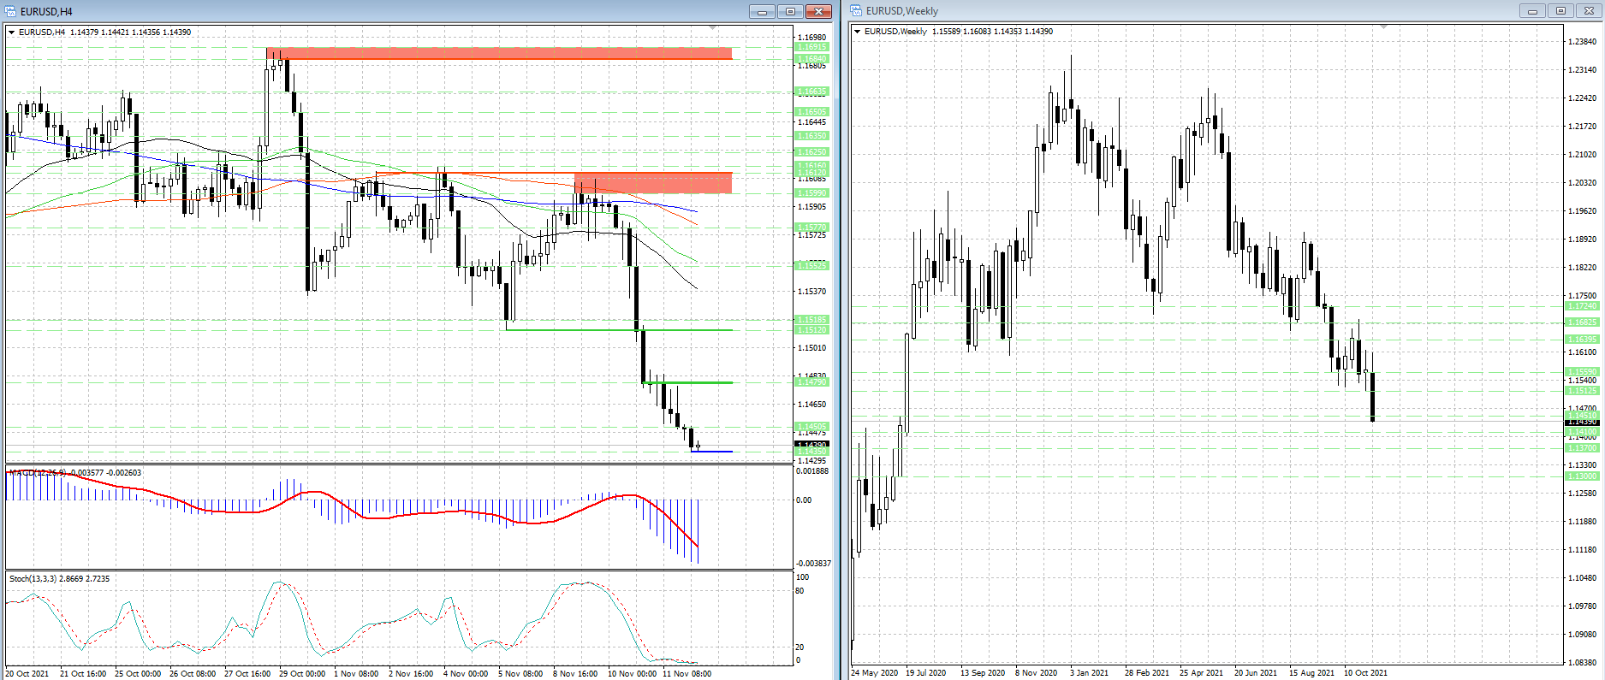Minimize the EURUSD,Weekly chart window
This screenshot has height=680, width=1605.
[x=1531, y=11]
